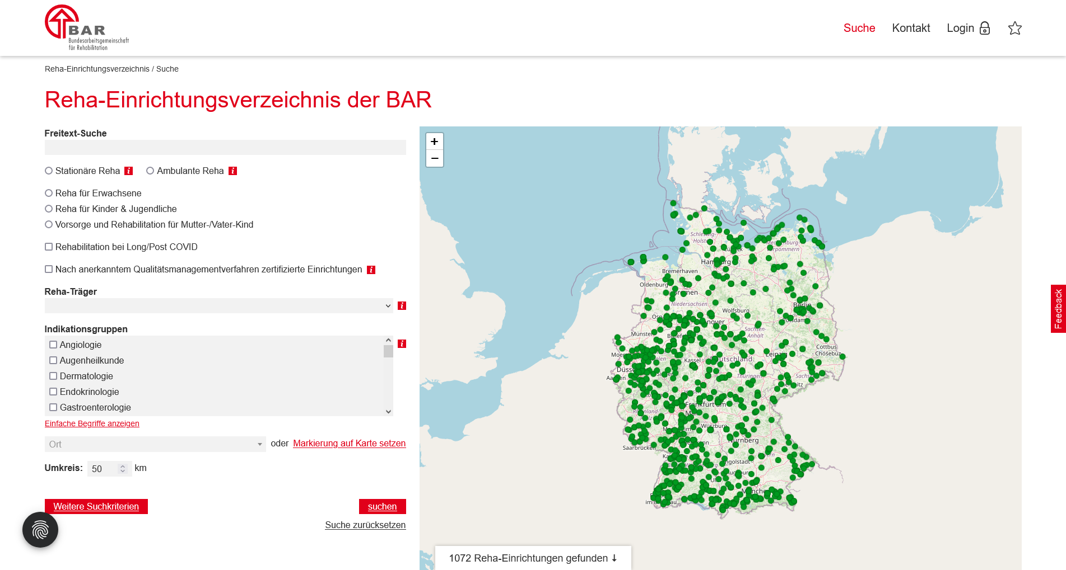
Task: Choose Reha für Kinder & Jugendliche option
Action: click(x=49, y=209)
